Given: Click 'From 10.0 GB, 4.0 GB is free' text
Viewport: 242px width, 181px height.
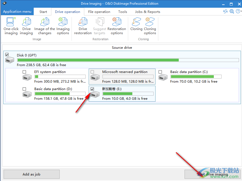Looking at the screenshot, I should [x=125, y=99].
